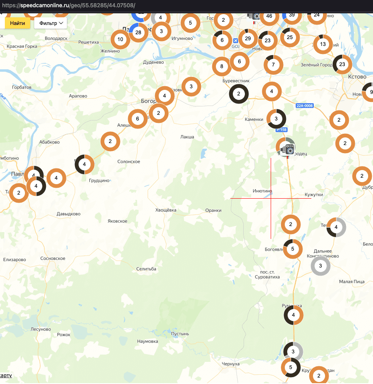Click the Солонское village label
The height and width of the screenshot is (384, 373).
[129, 162]
